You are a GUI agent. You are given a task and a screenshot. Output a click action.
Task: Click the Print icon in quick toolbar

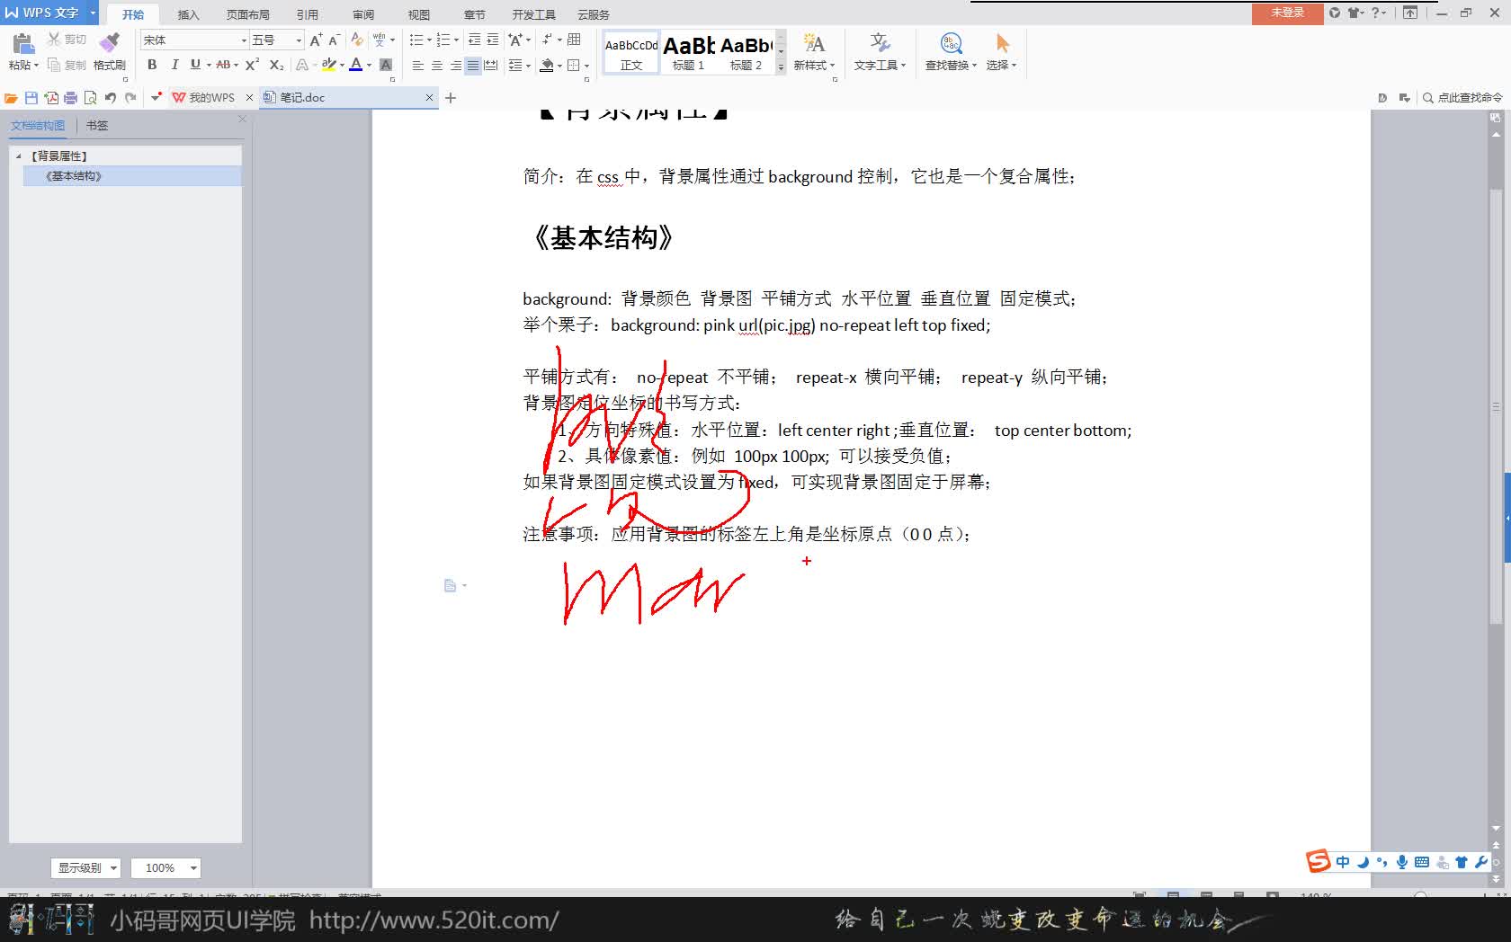pos(70,98)
